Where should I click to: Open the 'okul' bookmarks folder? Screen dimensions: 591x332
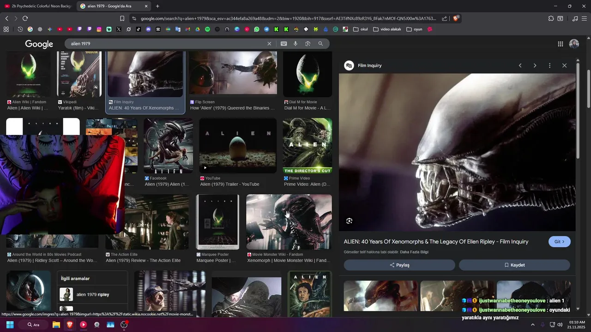[x=360, y=29]
